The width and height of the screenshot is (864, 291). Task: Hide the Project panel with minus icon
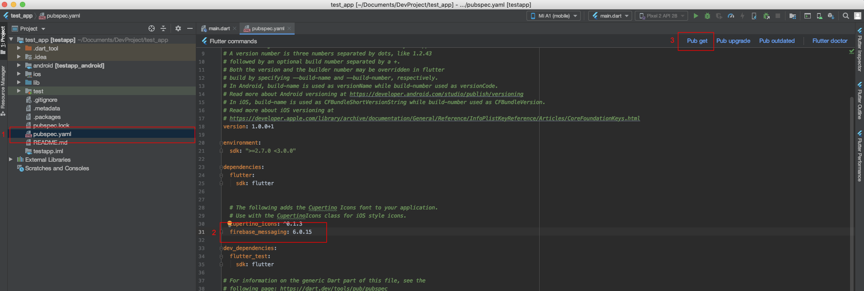pyautogui.click(x=190, y=28)
